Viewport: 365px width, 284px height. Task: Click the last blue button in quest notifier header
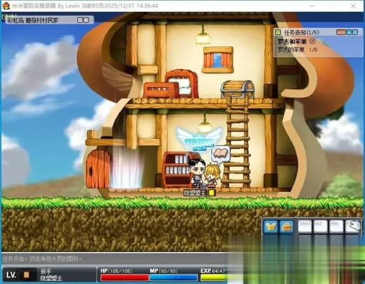pos(355,32)
